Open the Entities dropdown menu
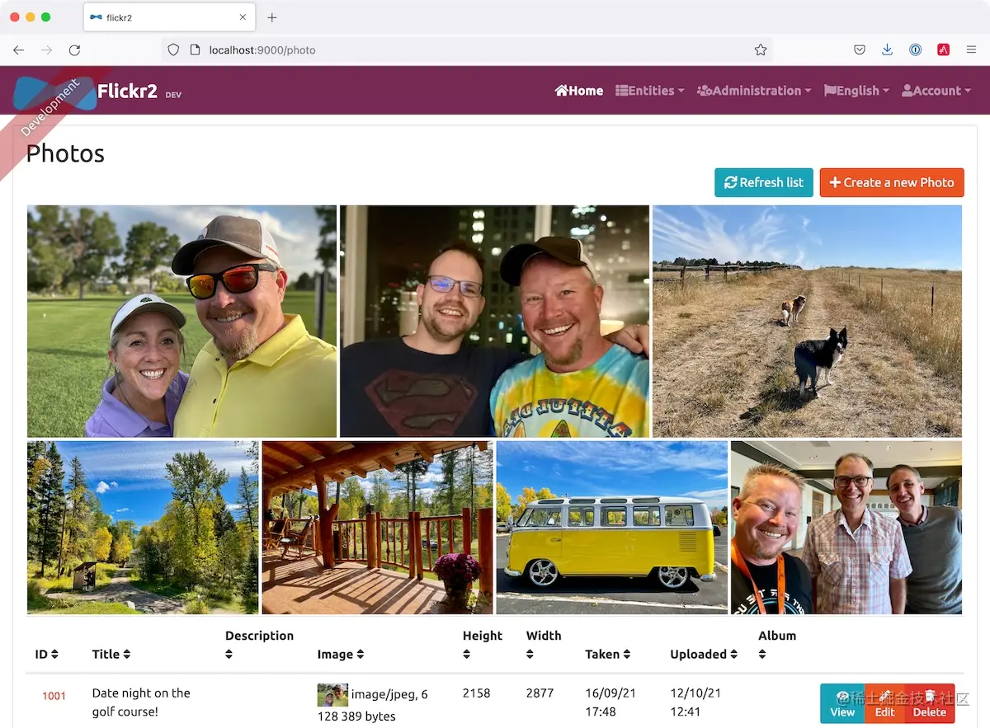 pos(649,91)
